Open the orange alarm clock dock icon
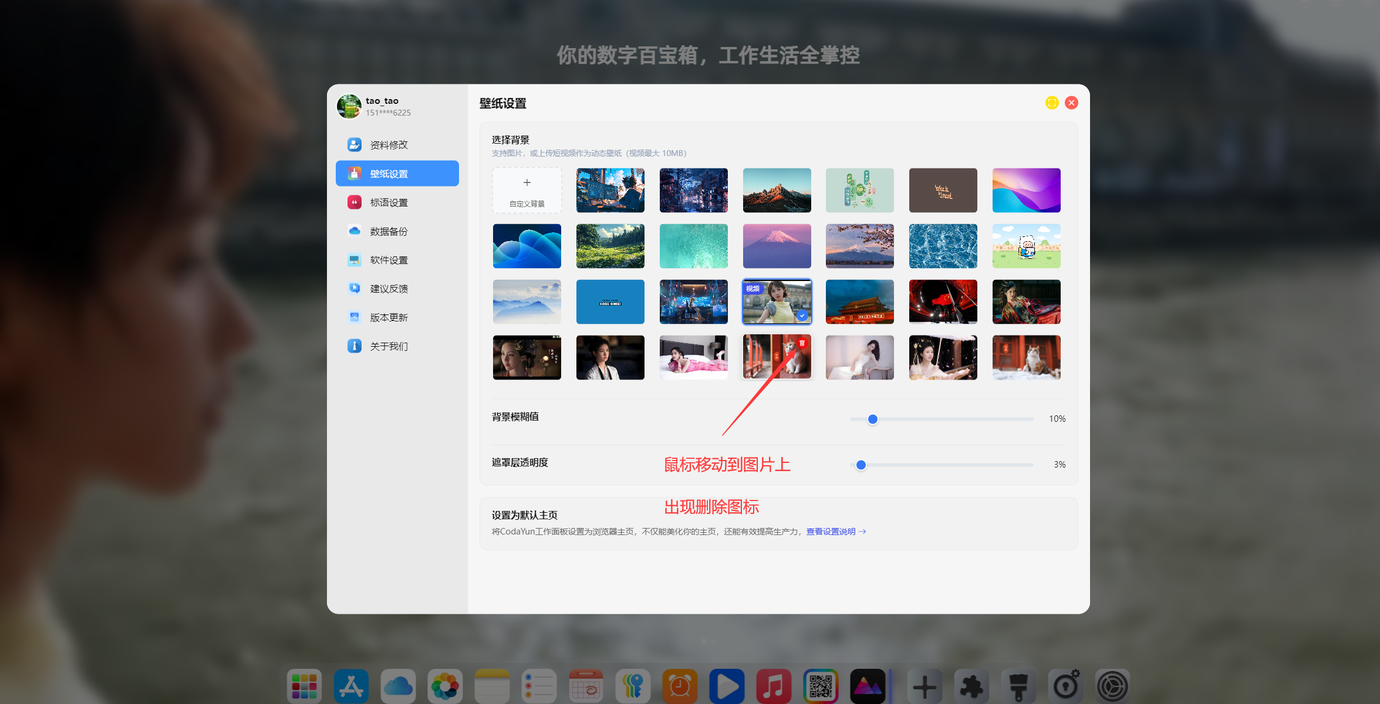The width and height of the screenshot is (1380, 704). tap(680, 686)
